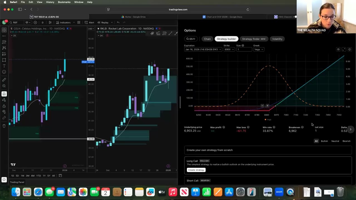Select the YTD time range
The image size is (356, 200).
coord(38,176)
